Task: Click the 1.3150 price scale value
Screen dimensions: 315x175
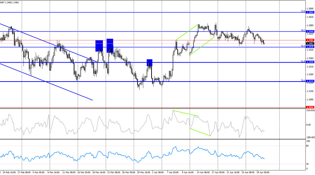Action: [x=310, y=91]
